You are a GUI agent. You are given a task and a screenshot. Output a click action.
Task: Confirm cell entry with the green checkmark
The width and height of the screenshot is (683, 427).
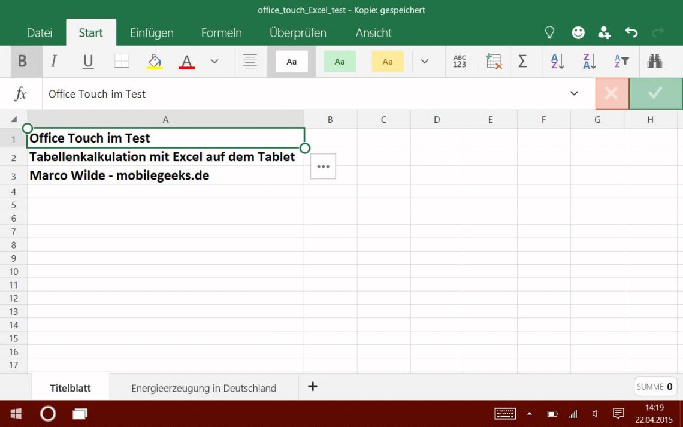tap(655, 93)
